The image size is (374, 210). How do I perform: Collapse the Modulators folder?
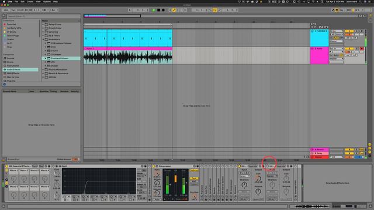click(x=43, y=39)
